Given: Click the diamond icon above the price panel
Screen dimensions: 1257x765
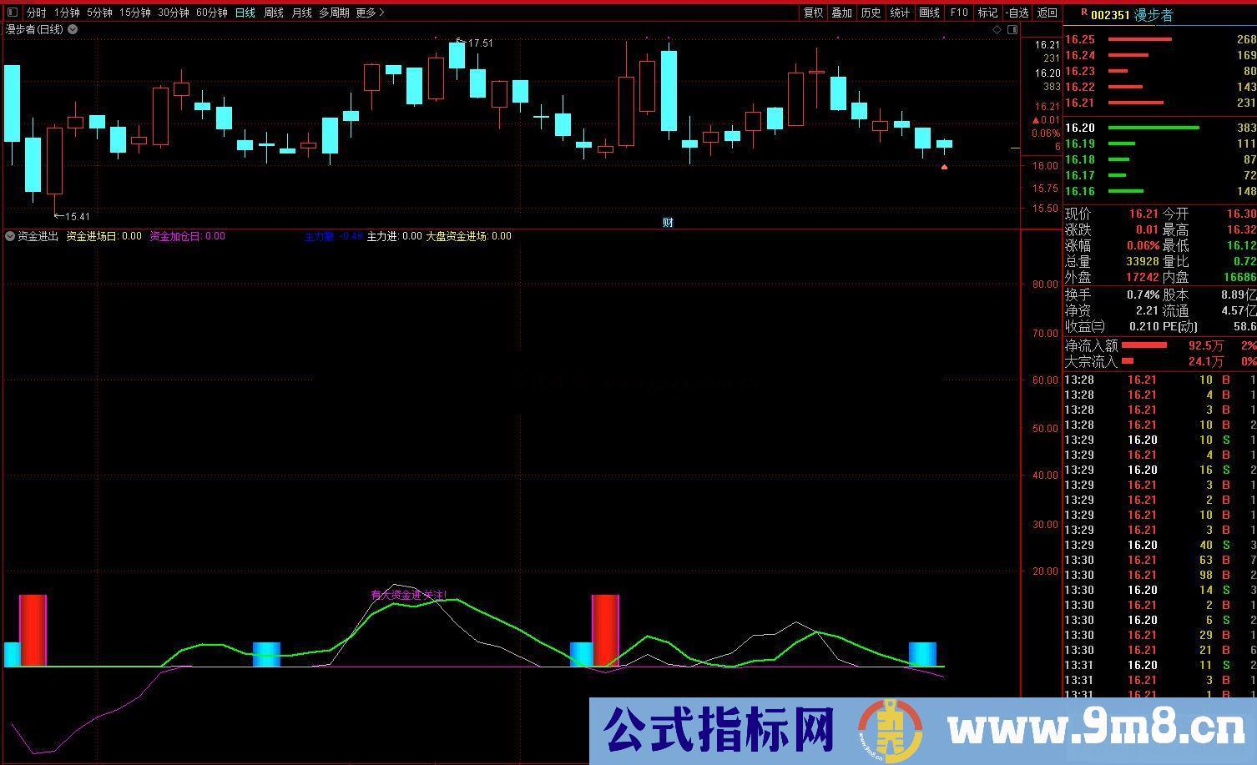Looking at the screenshot, I should pos(997,29).
